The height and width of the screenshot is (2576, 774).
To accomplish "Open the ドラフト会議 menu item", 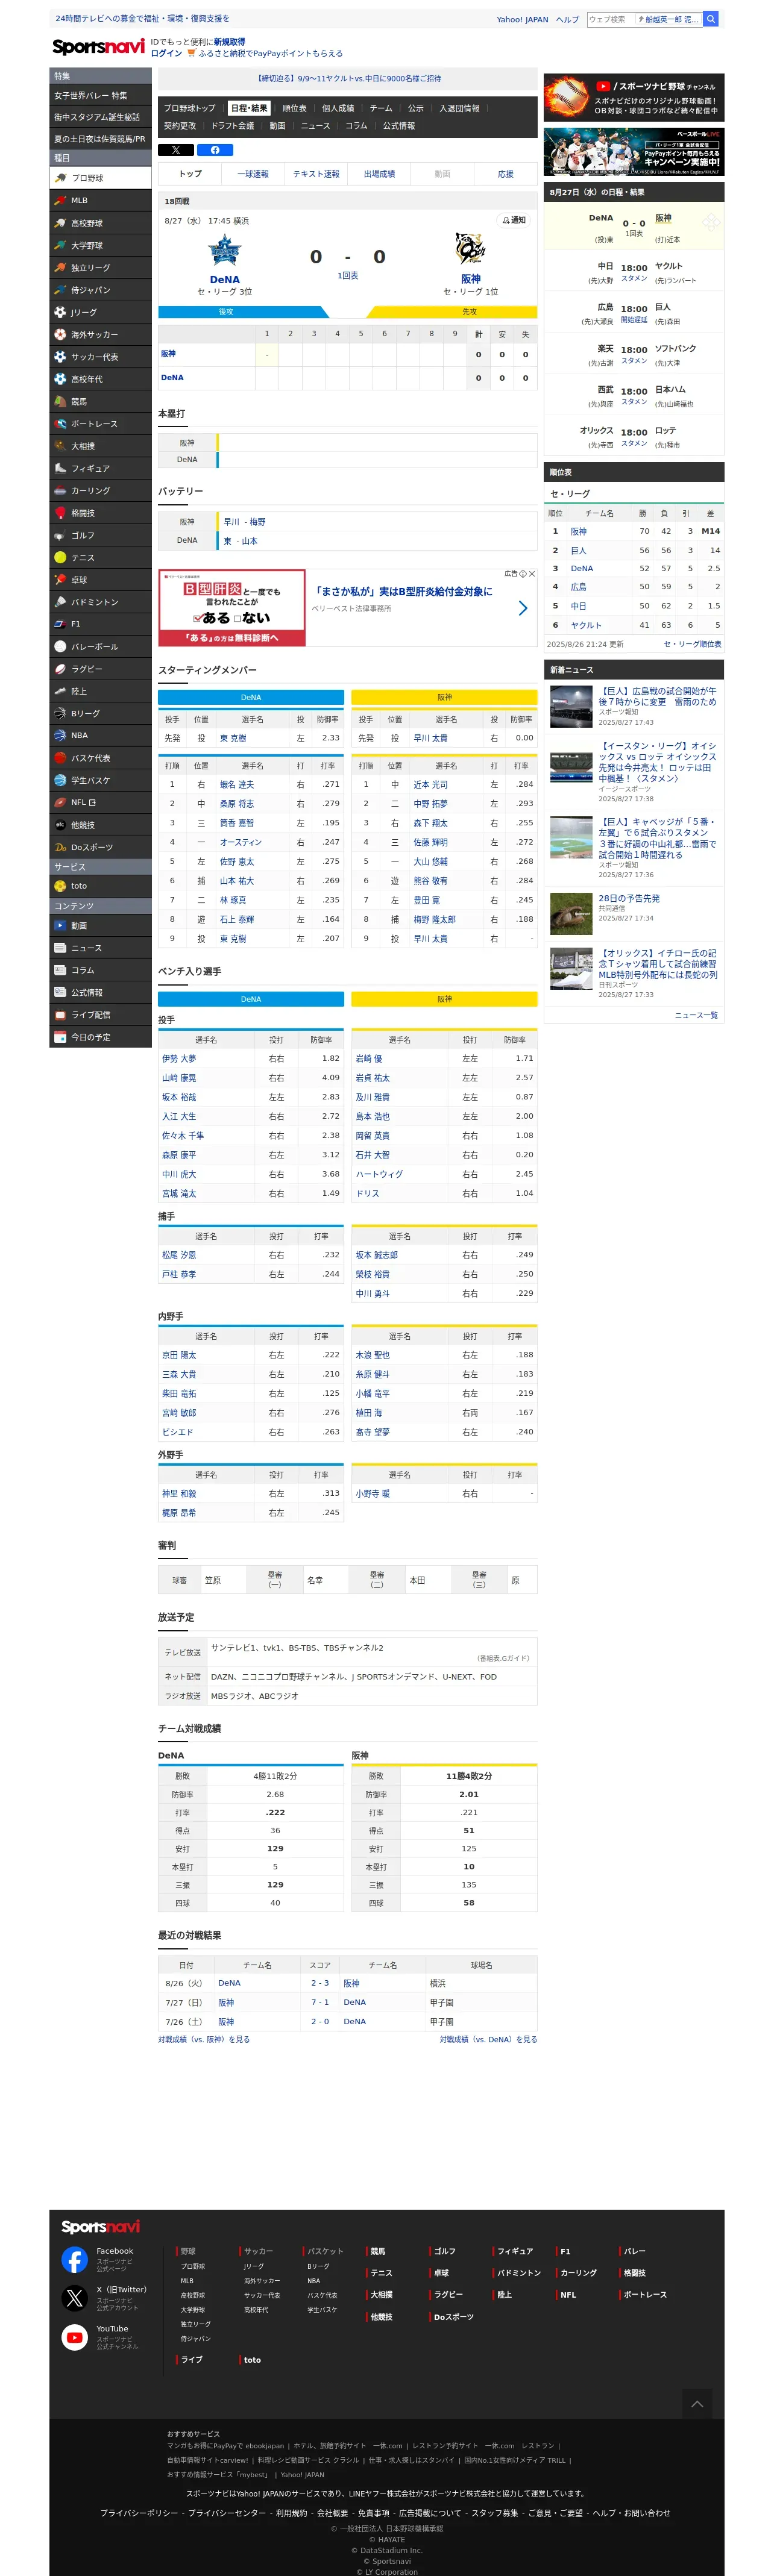I will 232,126.
